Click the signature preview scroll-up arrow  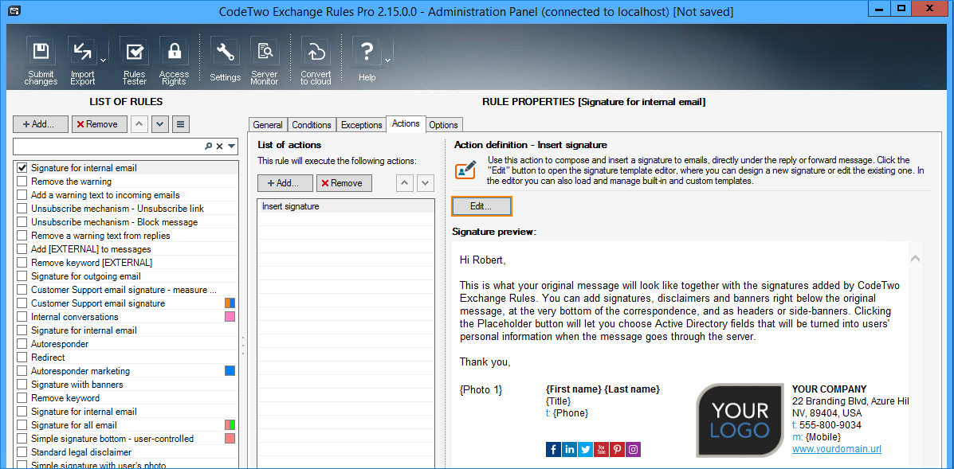[x=914, y=259]
